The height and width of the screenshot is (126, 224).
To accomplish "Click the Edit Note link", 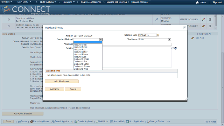I will pos(200,38).
